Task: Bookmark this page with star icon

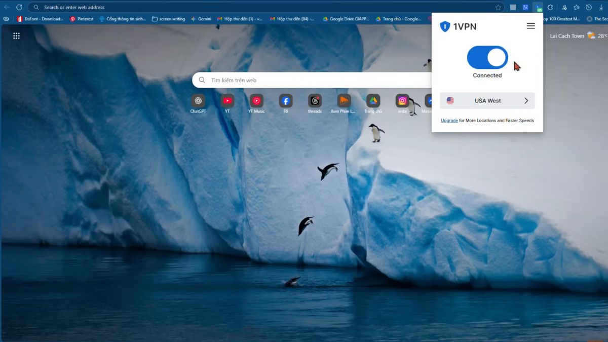Action: point(498,8)
